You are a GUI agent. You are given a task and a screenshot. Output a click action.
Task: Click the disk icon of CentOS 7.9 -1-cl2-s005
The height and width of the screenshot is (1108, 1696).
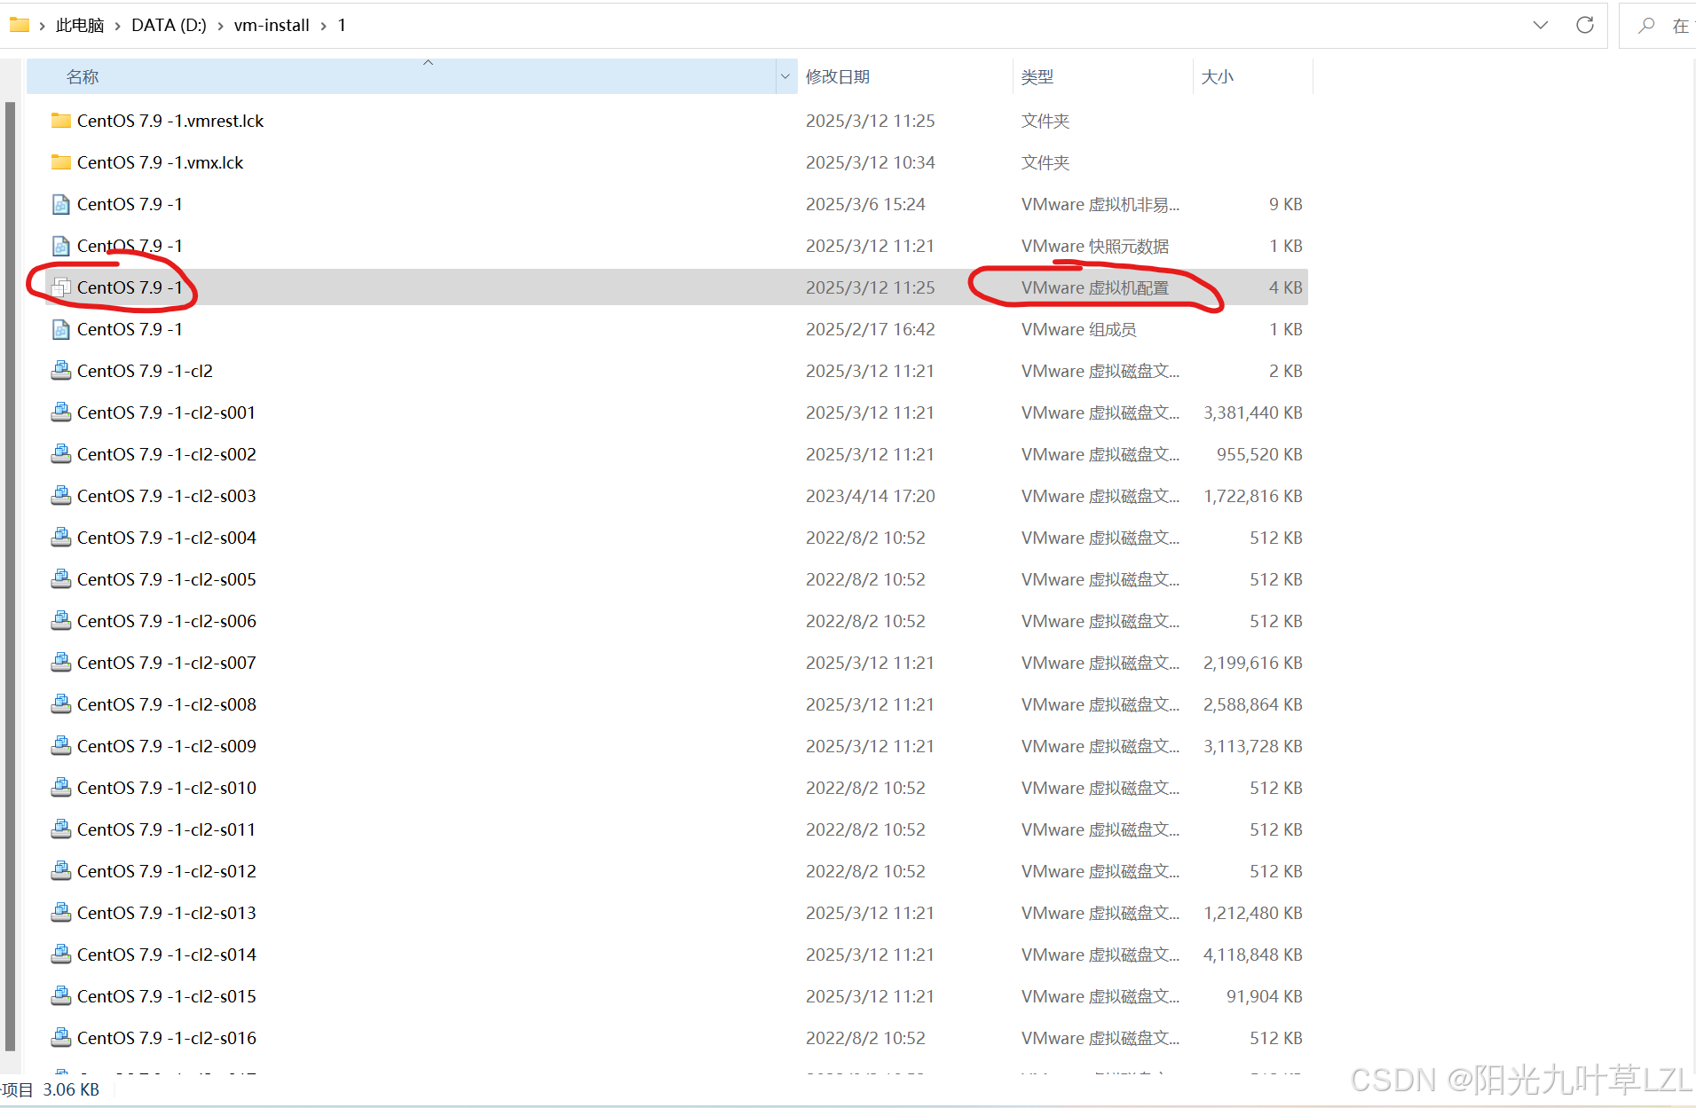click(x=60, y=579)
